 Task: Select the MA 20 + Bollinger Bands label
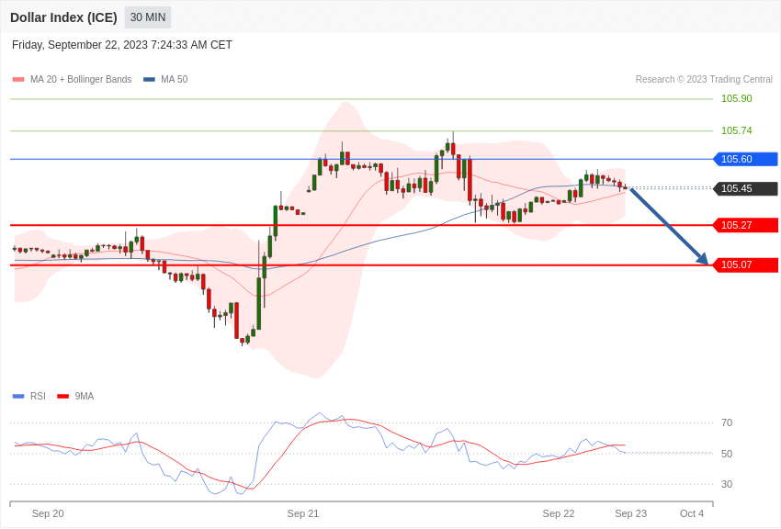coord(81,80)
